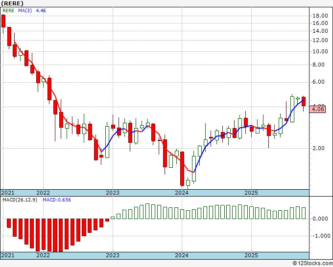Image resolution: width=333 pixels, height=267 pixels.
Task: Click the MA(3) indicator label
Action: coord(25,11)
